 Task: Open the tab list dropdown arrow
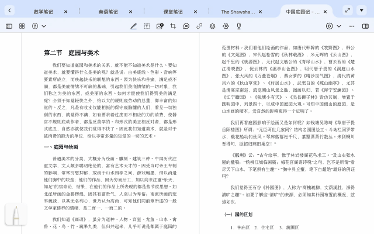coord(362,11)
